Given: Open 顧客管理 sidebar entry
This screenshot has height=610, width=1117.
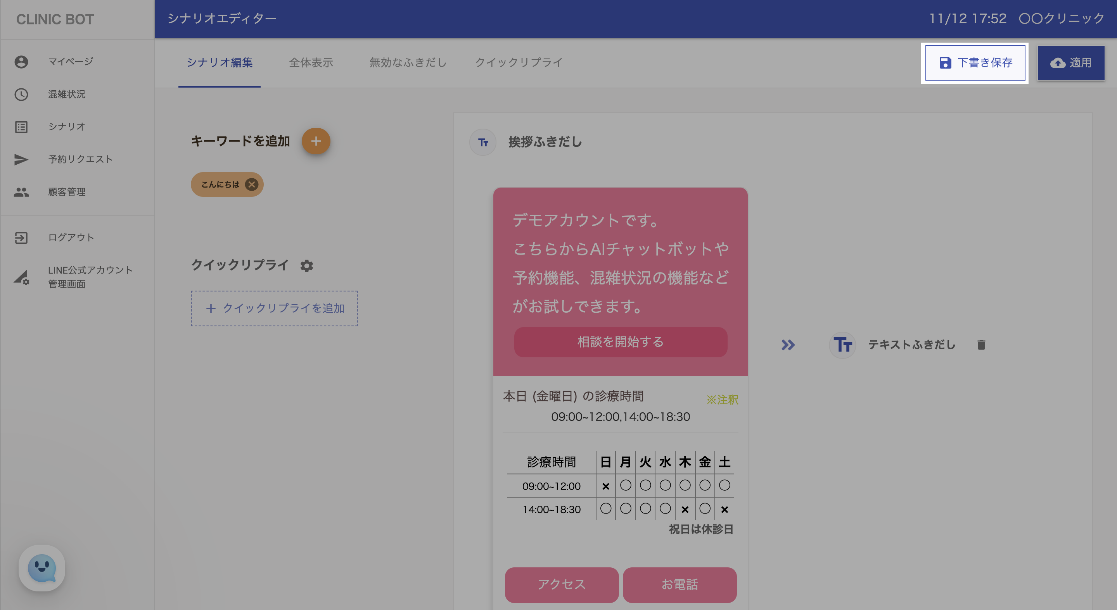Looking at the screenshot, I should click(66, 191).
